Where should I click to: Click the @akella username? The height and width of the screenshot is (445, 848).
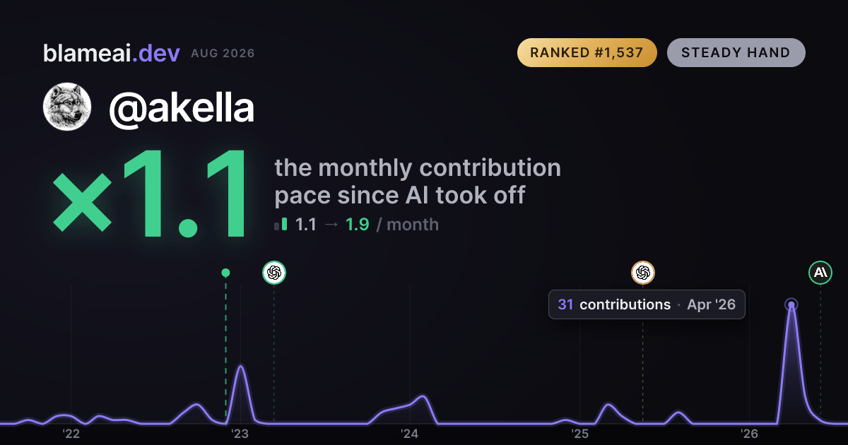(181, 107)
